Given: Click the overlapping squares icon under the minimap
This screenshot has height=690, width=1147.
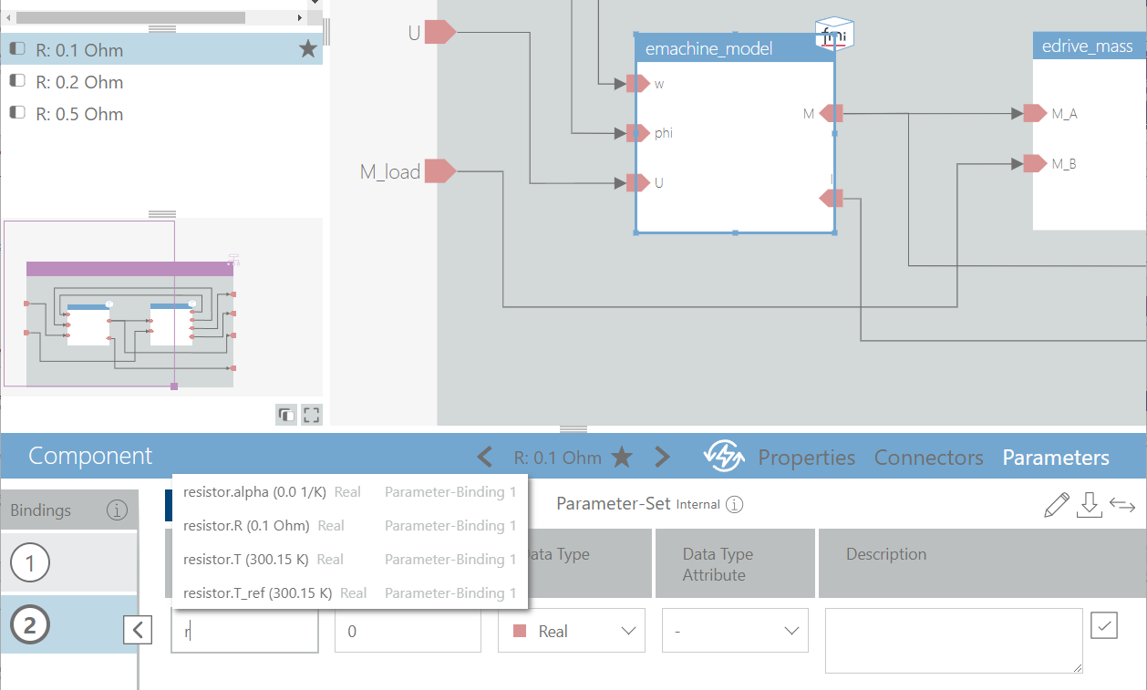Looking at the screenshot, I should tap(286, 416).
